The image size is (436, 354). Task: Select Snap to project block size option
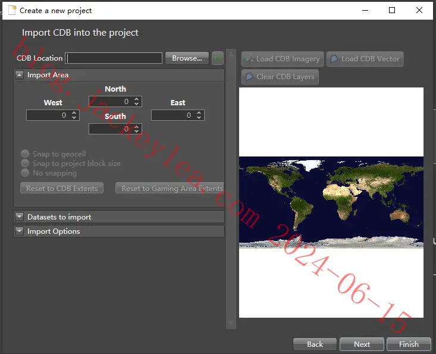(25, 163)
